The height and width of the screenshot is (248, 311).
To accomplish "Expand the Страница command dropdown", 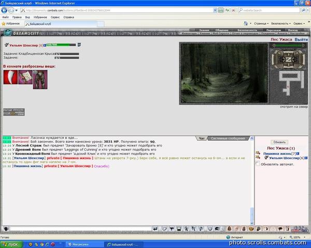I will pos(261,24).
